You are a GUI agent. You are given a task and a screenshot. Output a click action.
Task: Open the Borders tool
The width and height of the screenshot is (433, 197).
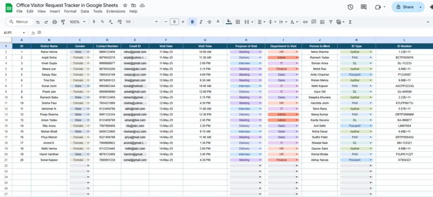click(x=238, y=22)
